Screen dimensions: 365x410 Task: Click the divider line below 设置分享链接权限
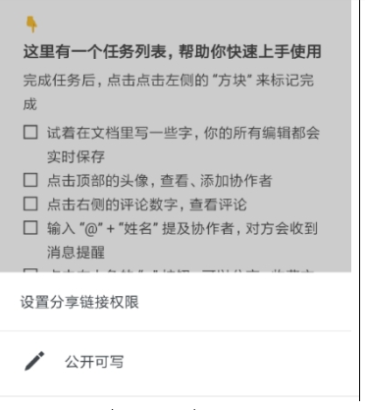[176, 331]
